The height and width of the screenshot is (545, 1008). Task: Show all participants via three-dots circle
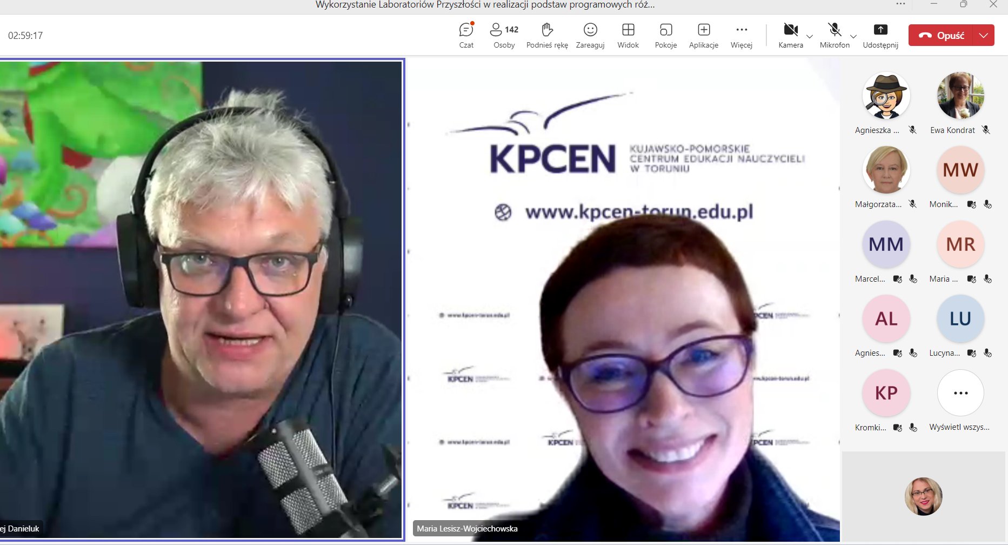[x=960, y=393]
